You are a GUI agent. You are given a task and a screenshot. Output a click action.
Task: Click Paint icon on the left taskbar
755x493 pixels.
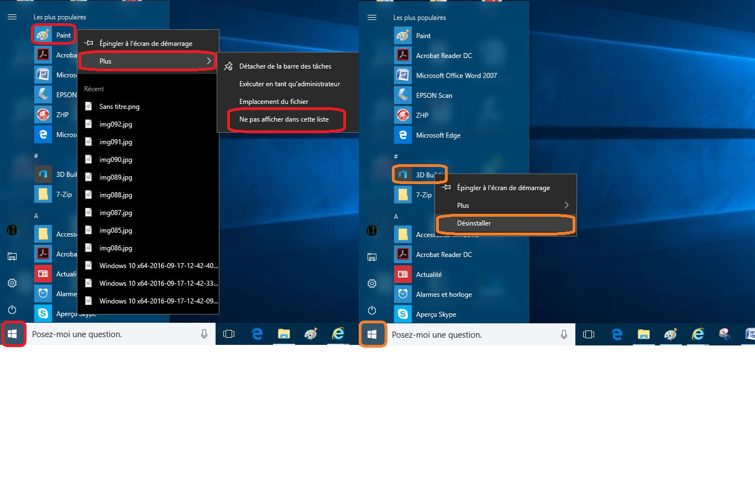311,334
